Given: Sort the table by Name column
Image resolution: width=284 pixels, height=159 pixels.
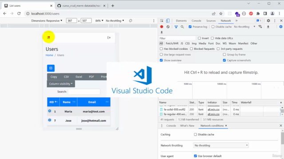Looking at the screenshot, I should click(68, 102).
